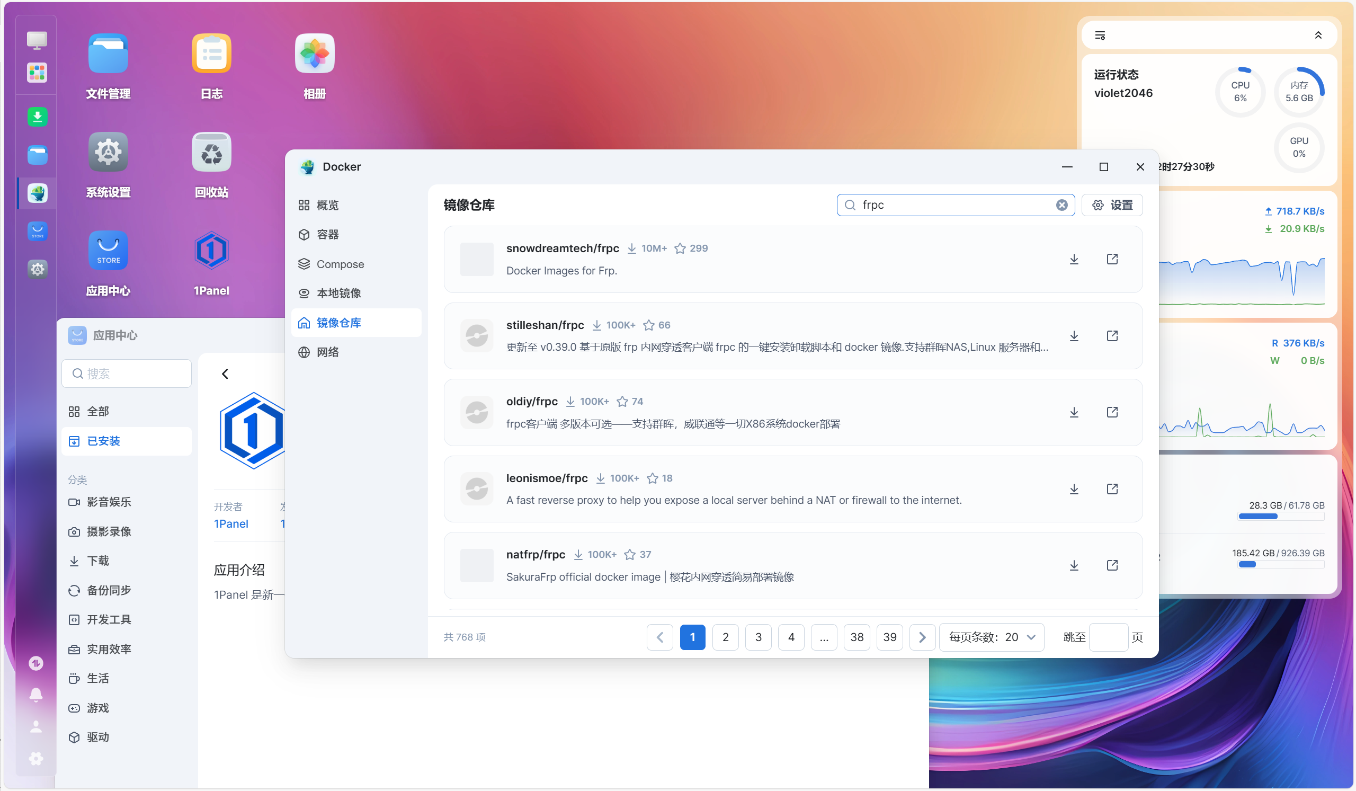
Task: Open oldiy/frpc in external page
Action: pyautogui.click(x=1112, y=412)
